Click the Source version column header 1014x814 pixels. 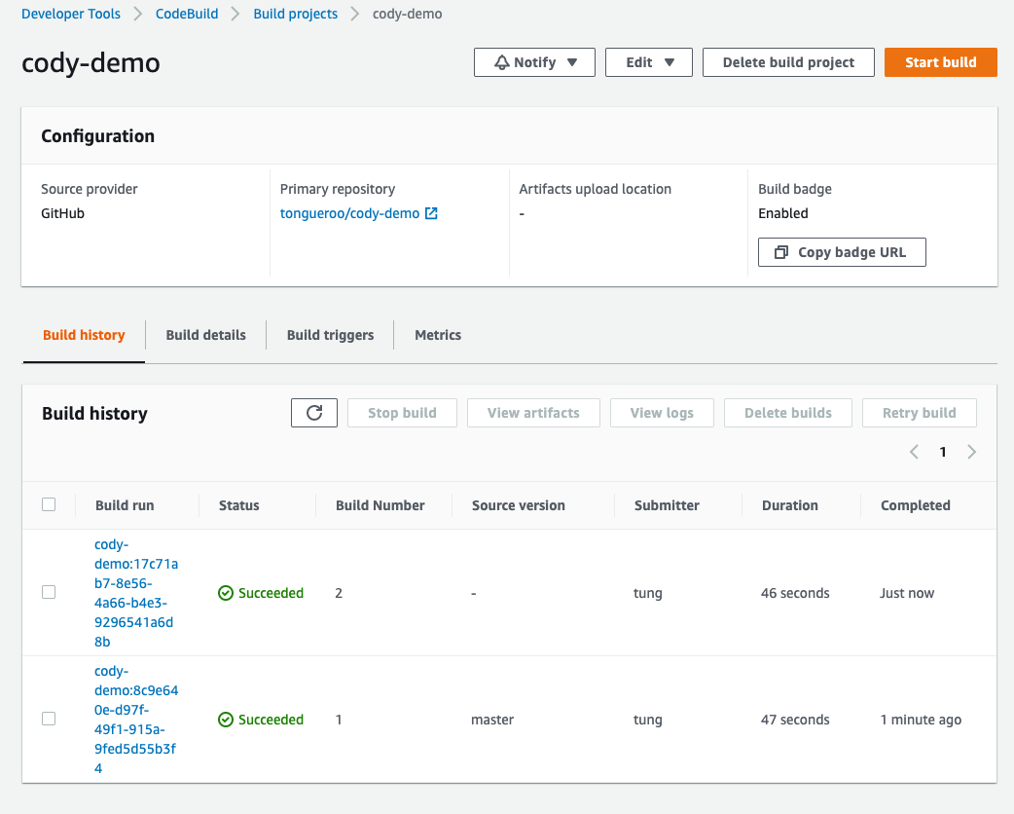[519, 505]
